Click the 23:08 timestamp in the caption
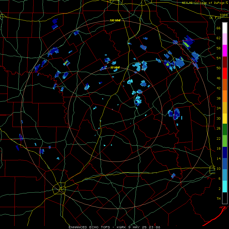This screenshot has height=229, width=229. [154, 227]
